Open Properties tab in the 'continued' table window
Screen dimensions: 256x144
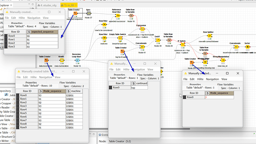coord(119,75)
